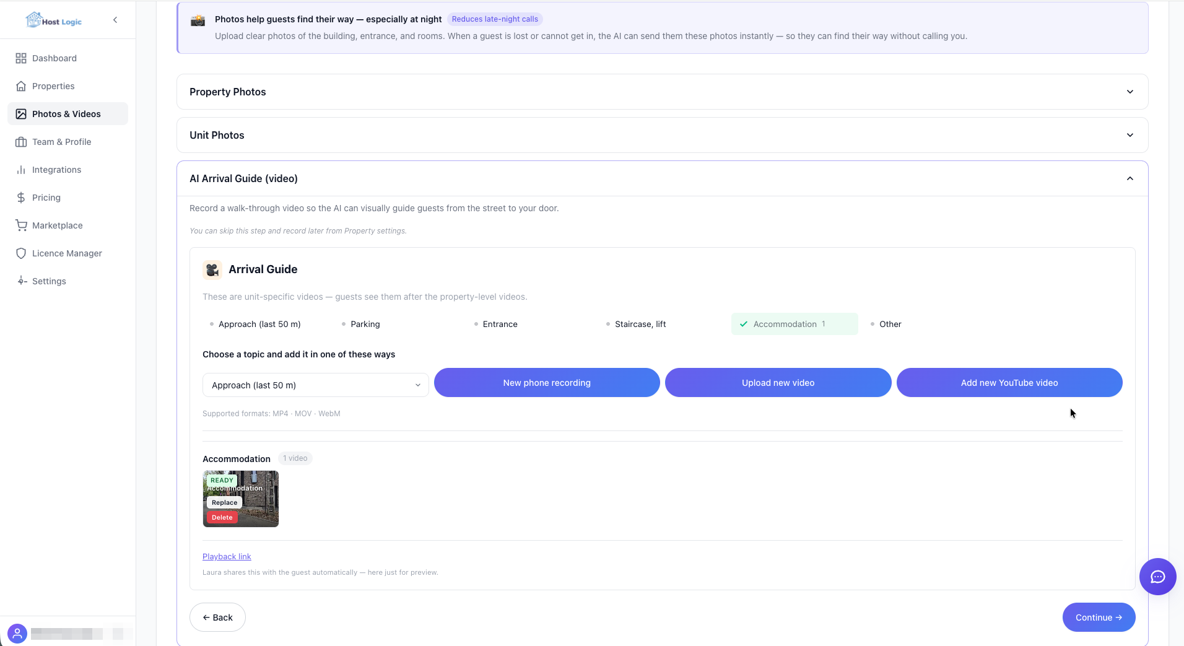Click the Integrations bar chart icon

pyautogui.click(x=21, y=170)
